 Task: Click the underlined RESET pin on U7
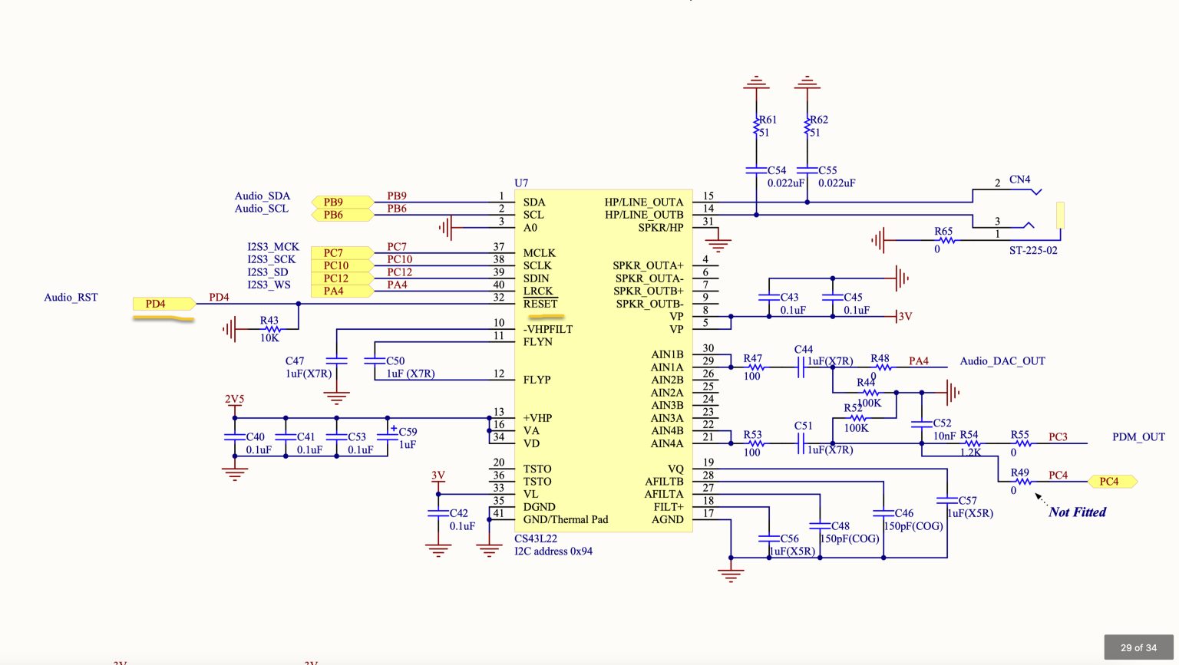click(540, 303)
